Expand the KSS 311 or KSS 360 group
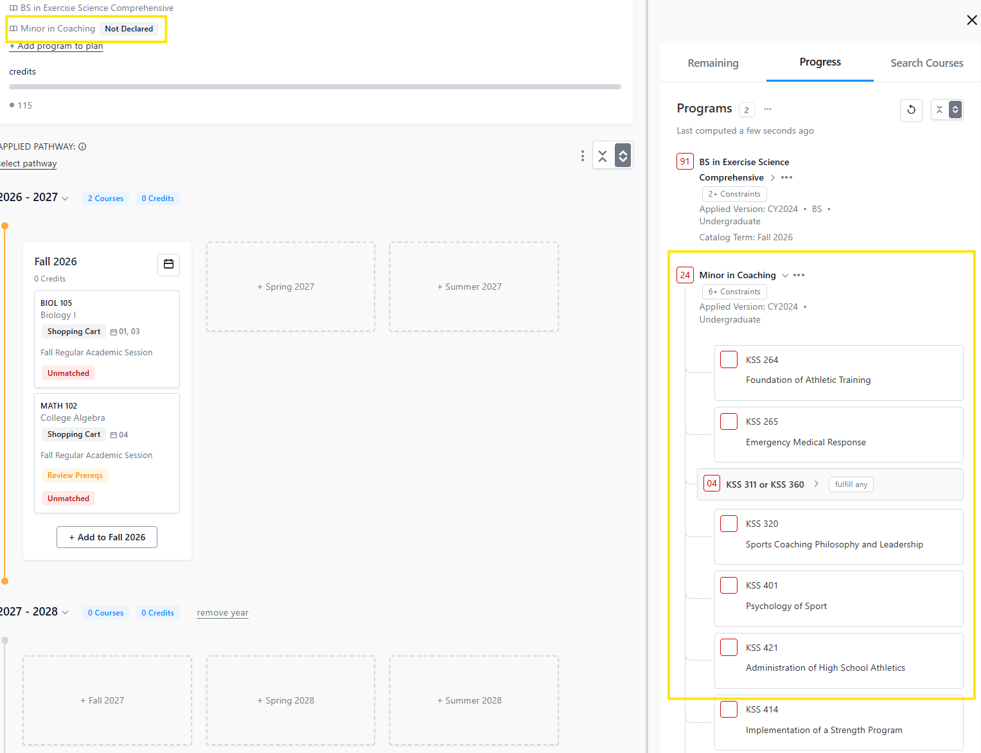Image resolution: width=981 pixels, height=753 pixels. click(817, 484)
